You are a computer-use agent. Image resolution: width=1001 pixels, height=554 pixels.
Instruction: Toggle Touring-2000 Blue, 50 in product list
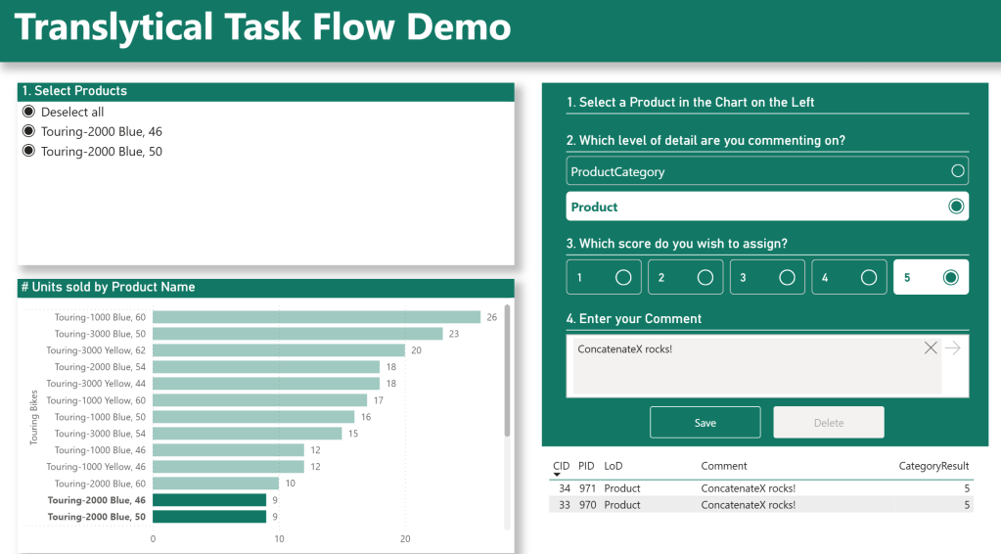tap(28, 151)
